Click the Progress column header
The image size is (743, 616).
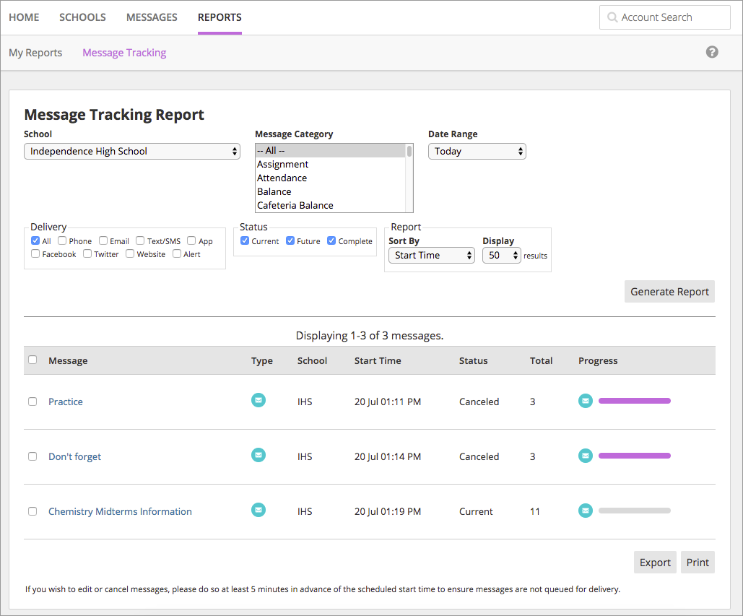click(x=598, y=360)
